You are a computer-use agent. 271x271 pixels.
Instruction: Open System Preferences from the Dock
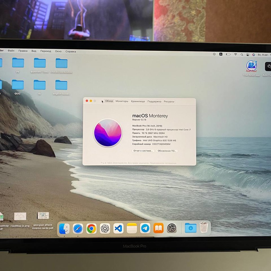pos(172,228)
